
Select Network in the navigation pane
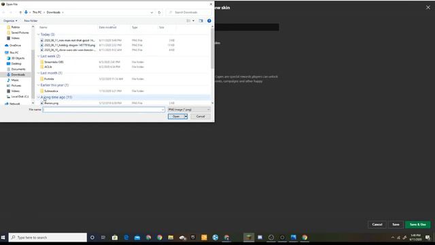(14, 103)
